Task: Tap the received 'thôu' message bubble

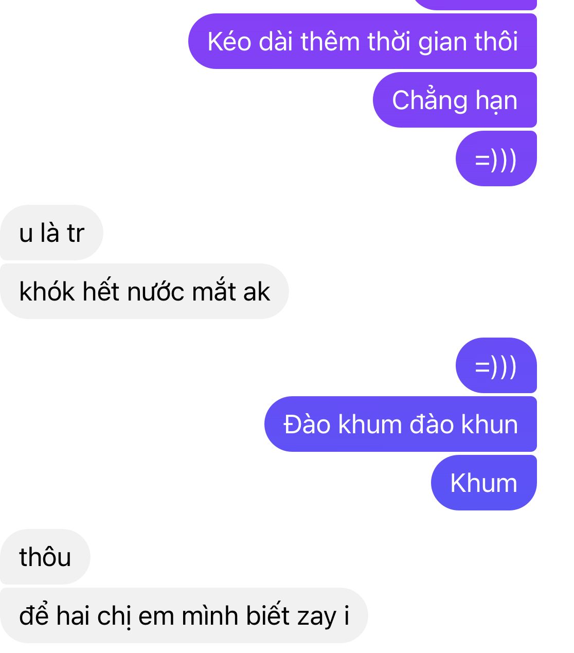Action: (x=45, y=557)
